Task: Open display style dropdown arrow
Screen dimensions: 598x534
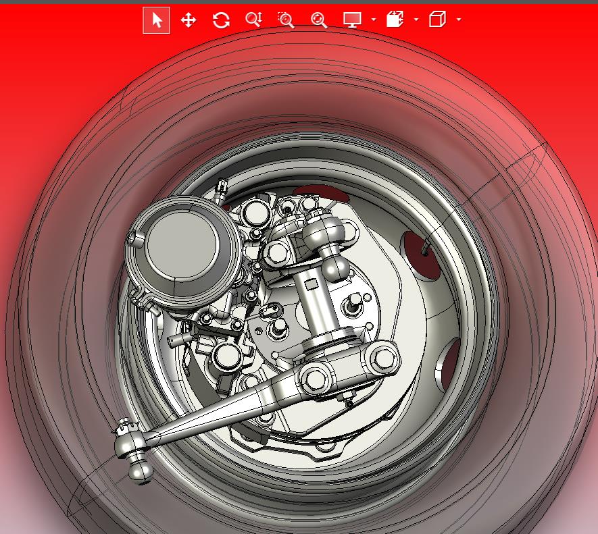Action: tap(374, 20)
